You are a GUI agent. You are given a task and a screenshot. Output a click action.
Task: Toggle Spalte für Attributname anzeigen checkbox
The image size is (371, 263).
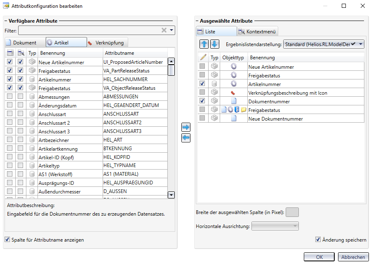point(7,239)
